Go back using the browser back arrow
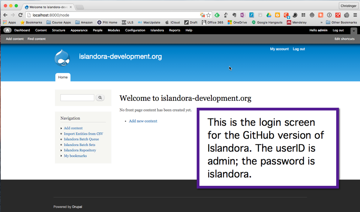 click(5, 15)
